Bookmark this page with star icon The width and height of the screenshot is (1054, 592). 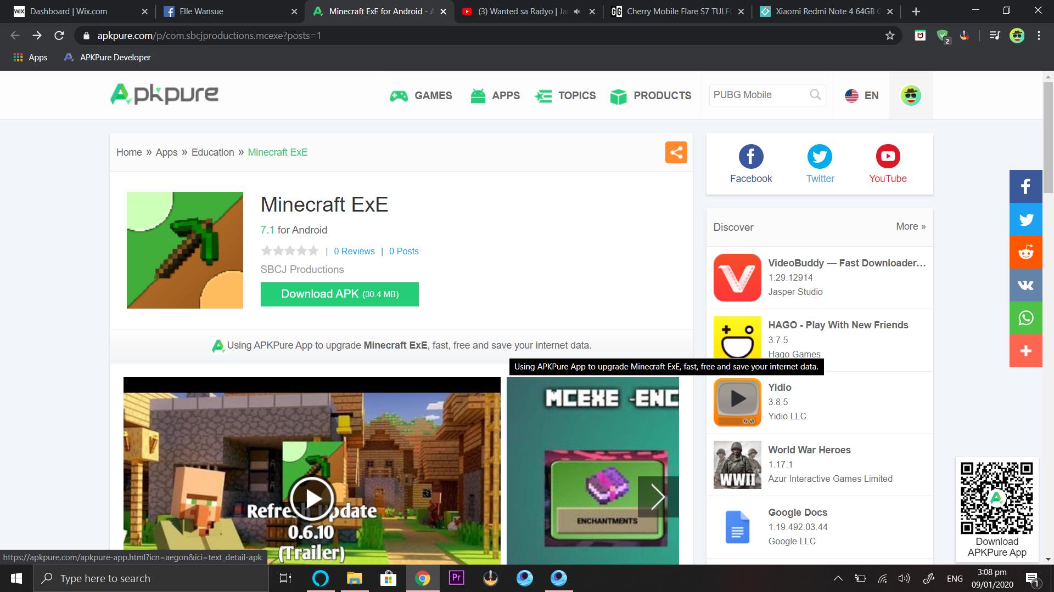[x=890, y=36]
